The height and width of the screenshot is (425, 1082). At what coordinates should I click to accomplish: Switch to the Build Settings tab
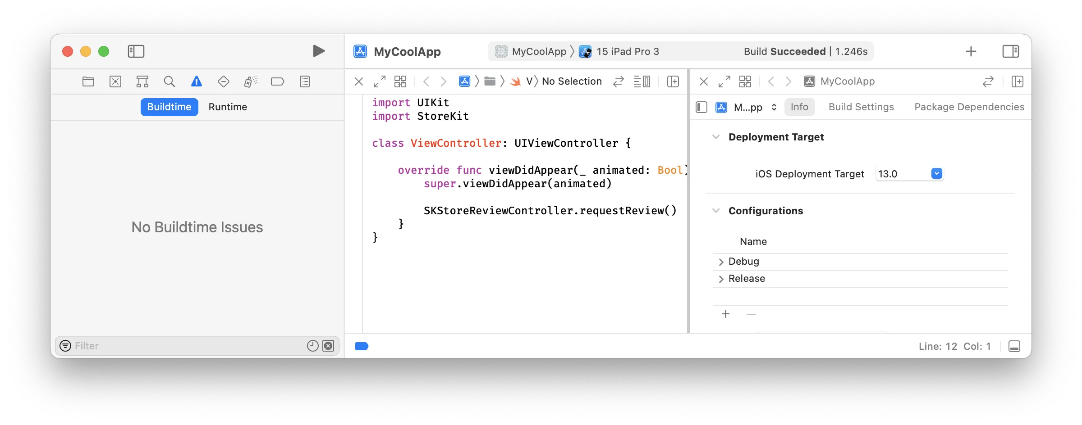click(x=861, y=107)
